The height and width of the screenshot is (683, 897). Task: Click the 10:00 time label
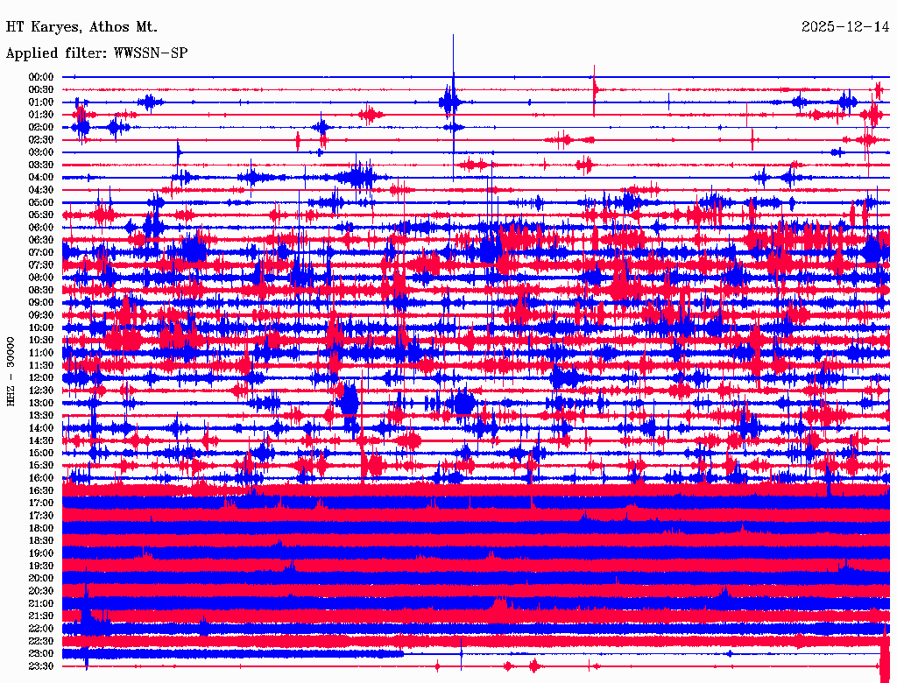tap(41, 327)
